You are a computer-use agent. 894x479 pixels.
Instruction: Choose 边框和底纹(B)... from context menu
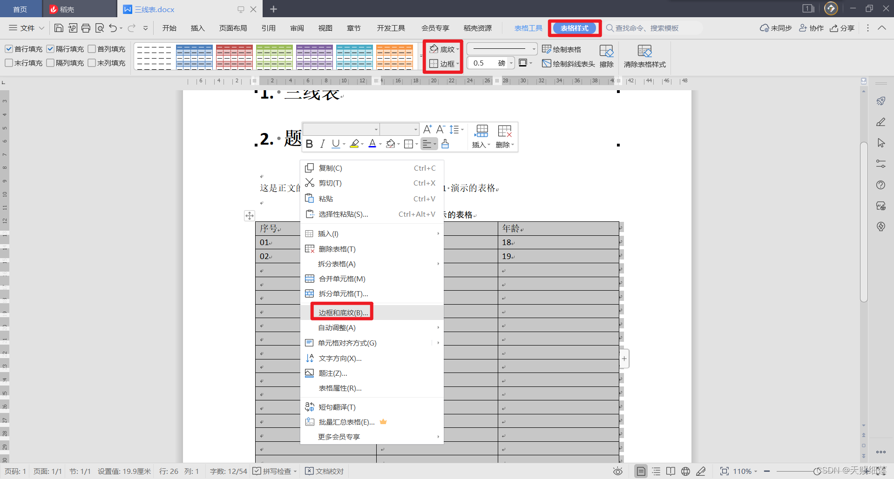tap(343, 313)
